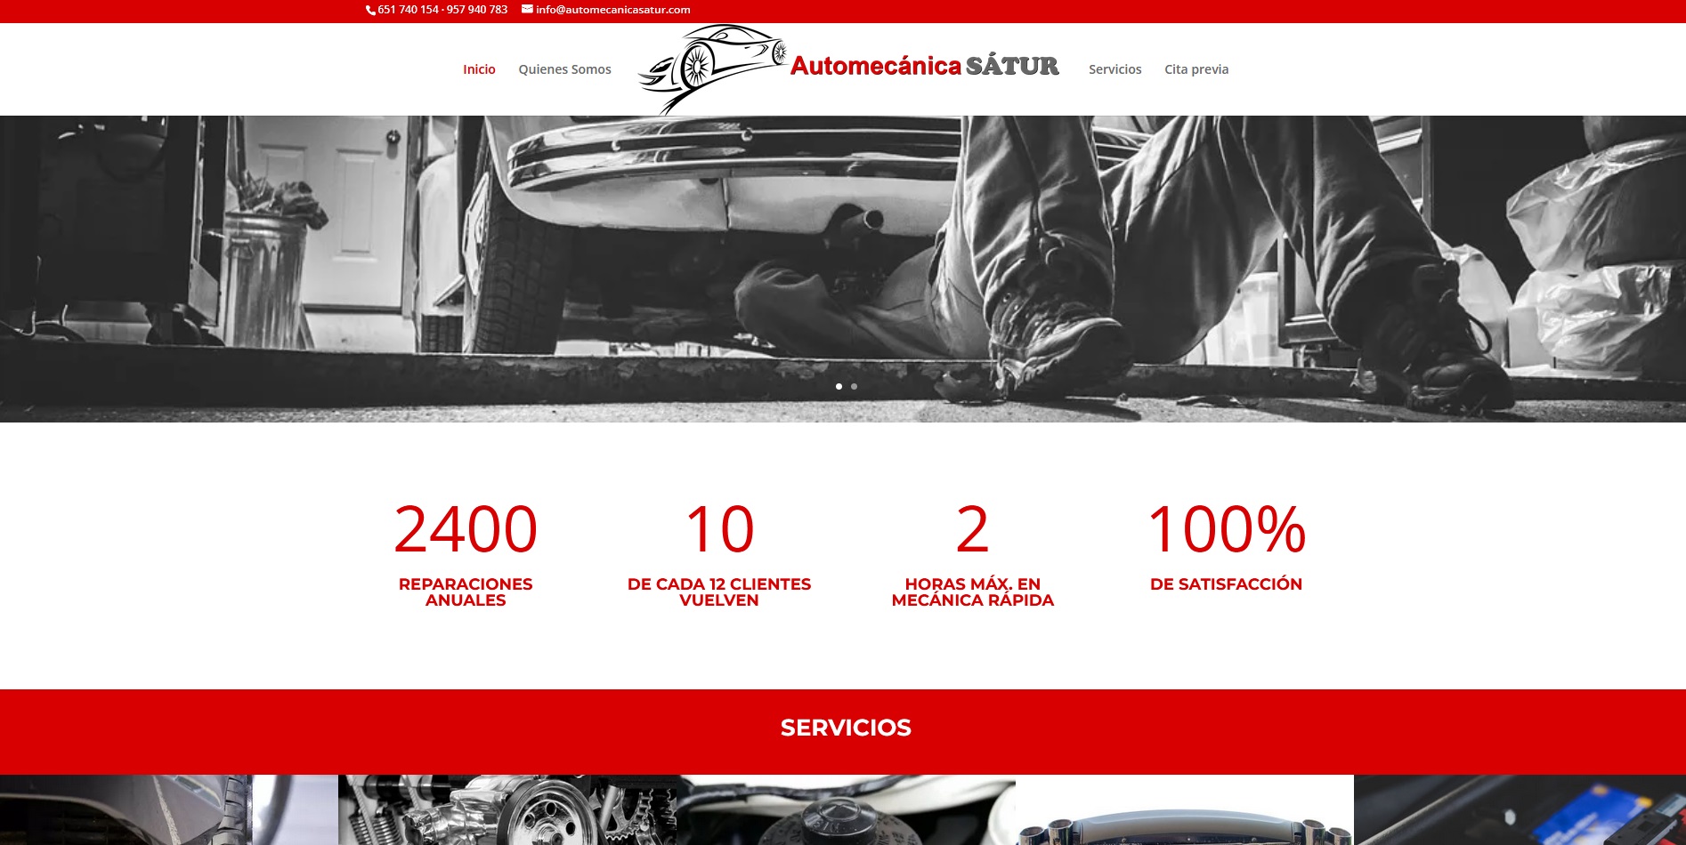Viewport: 1686px width, 845px height.
Task: Open the second slider dot indicator
Action: pos(854,386)
